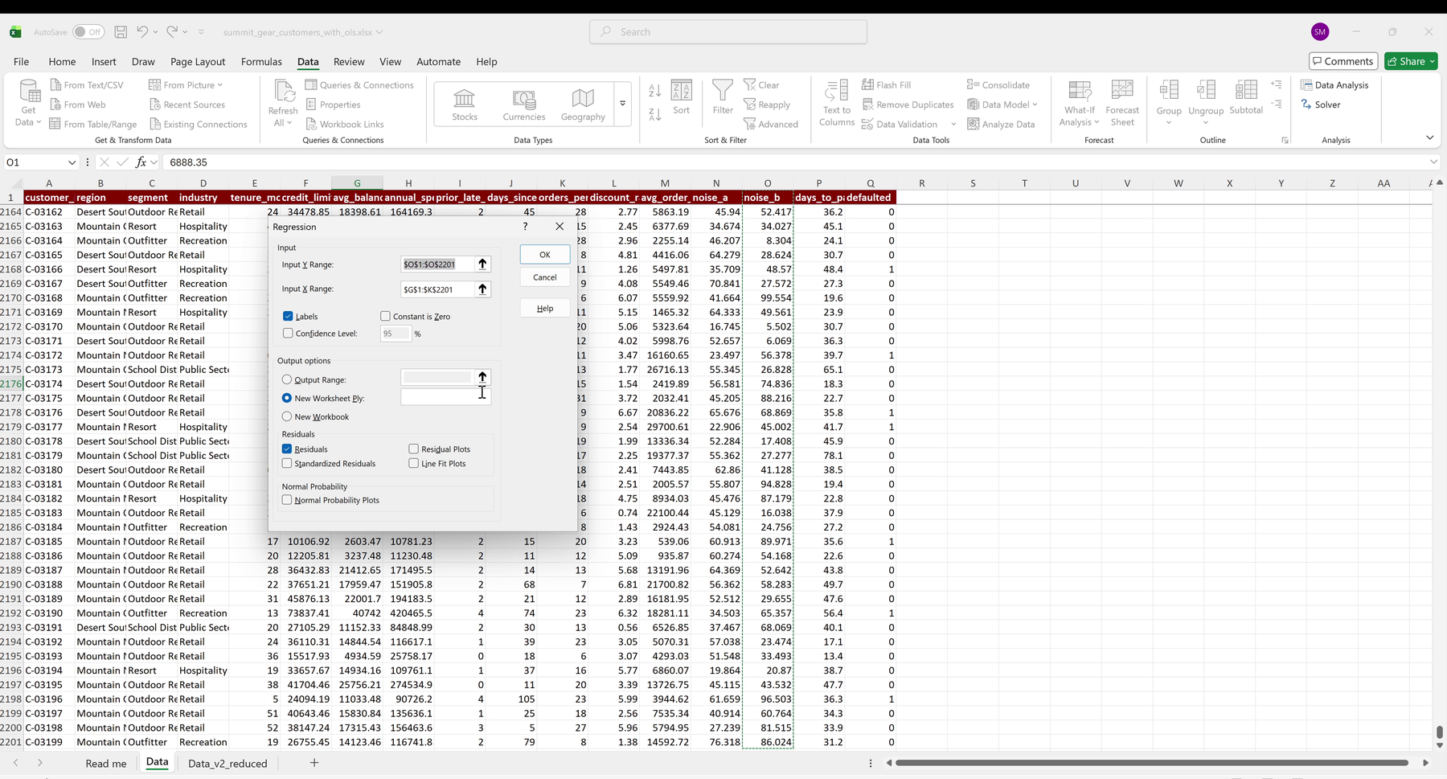Open Data Analysis tools
This screenshot has height=779, width=1447.
point(1335,85)
